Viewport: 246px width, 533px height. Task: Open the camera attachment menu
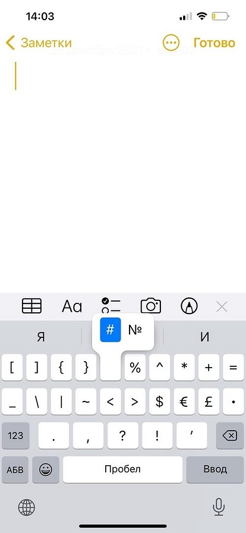(151, 306)
